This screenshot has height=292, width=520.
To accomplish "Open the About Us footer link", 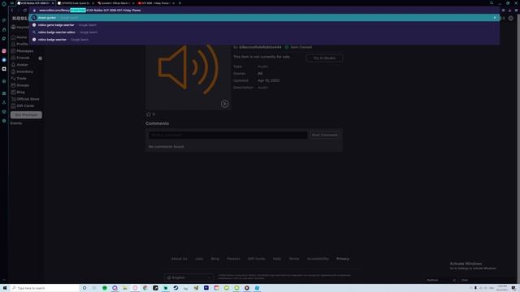I will (179, 259).
